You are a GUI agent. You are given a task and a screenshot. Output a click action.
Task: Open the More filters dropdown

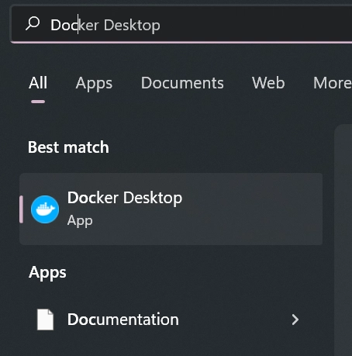tap(332, 83)
